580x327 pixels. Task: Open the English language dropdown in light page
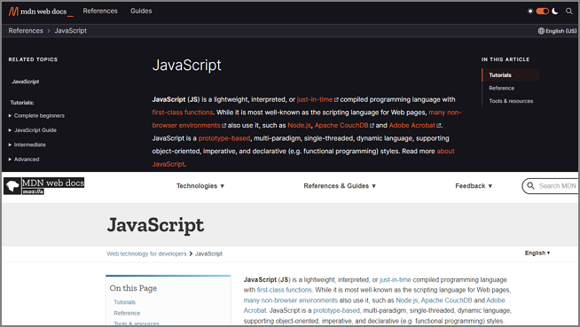click(537, 253)
